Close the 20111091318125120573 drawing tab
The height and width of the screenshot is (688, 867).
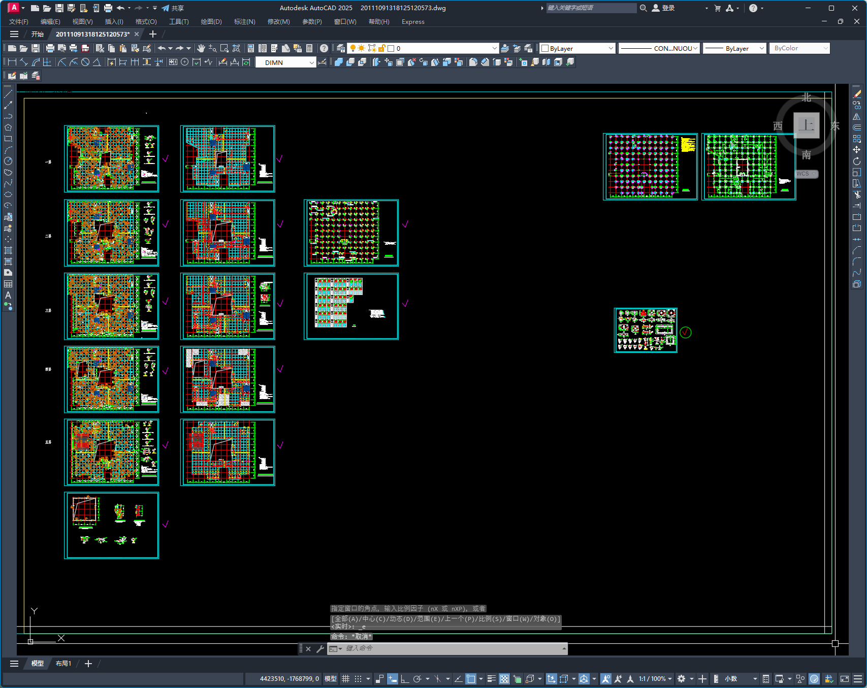coord(137,34)
